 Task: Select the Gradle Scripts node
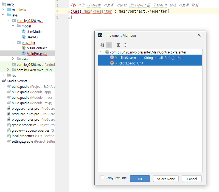click(x=17, y=81)
